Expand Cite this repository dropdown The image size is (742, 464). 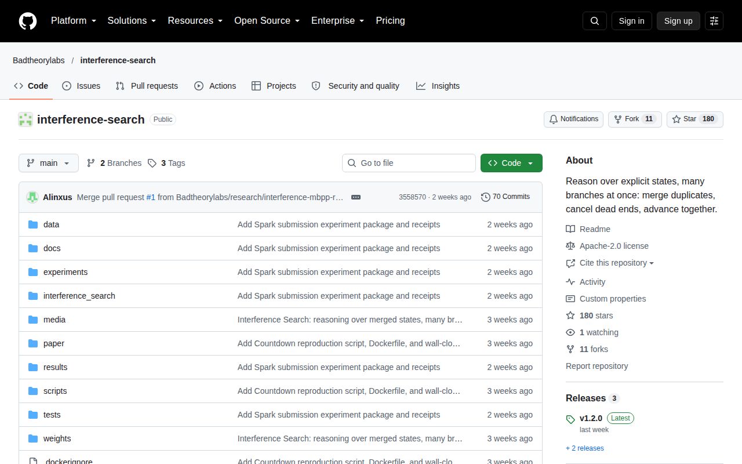(x=610, y=263)
